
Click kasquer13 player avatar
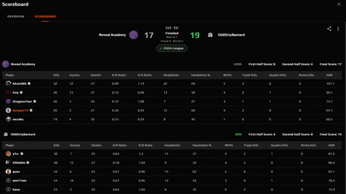pyautogui.click(x=8, y=110)
